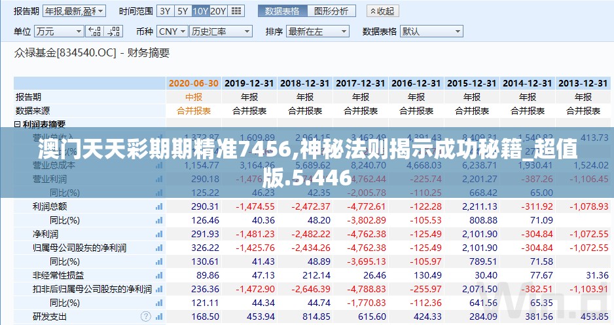Open the 数据表格 默认 dropdown
614x325 pixels.
tap(431, 31)
